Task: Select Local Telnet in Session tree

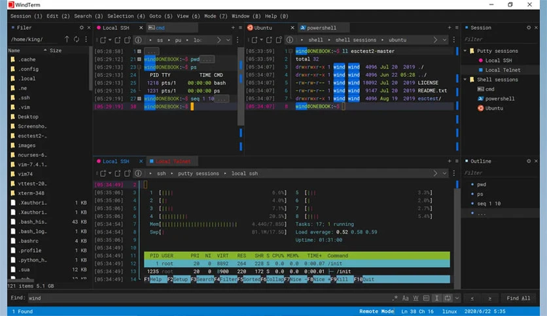Action: pyautogui.click(x=503, y=70)
